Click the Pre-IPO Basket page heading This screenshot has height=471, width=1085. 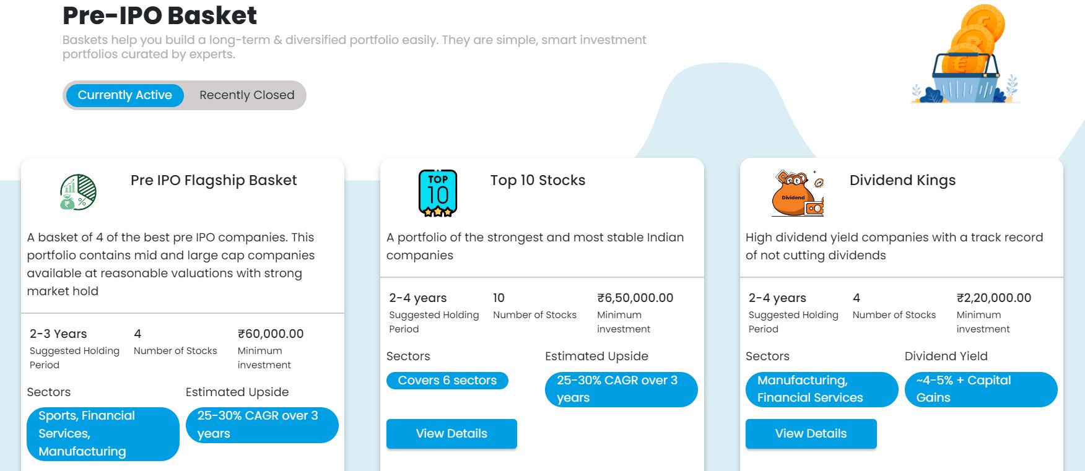[x=160, y=15]
